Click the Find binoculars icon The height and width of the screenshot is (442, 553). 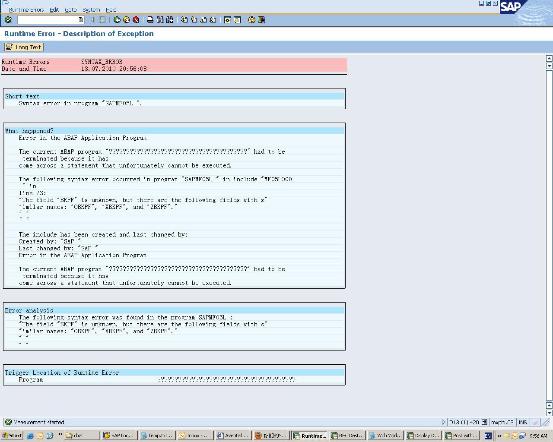[160, 20]
